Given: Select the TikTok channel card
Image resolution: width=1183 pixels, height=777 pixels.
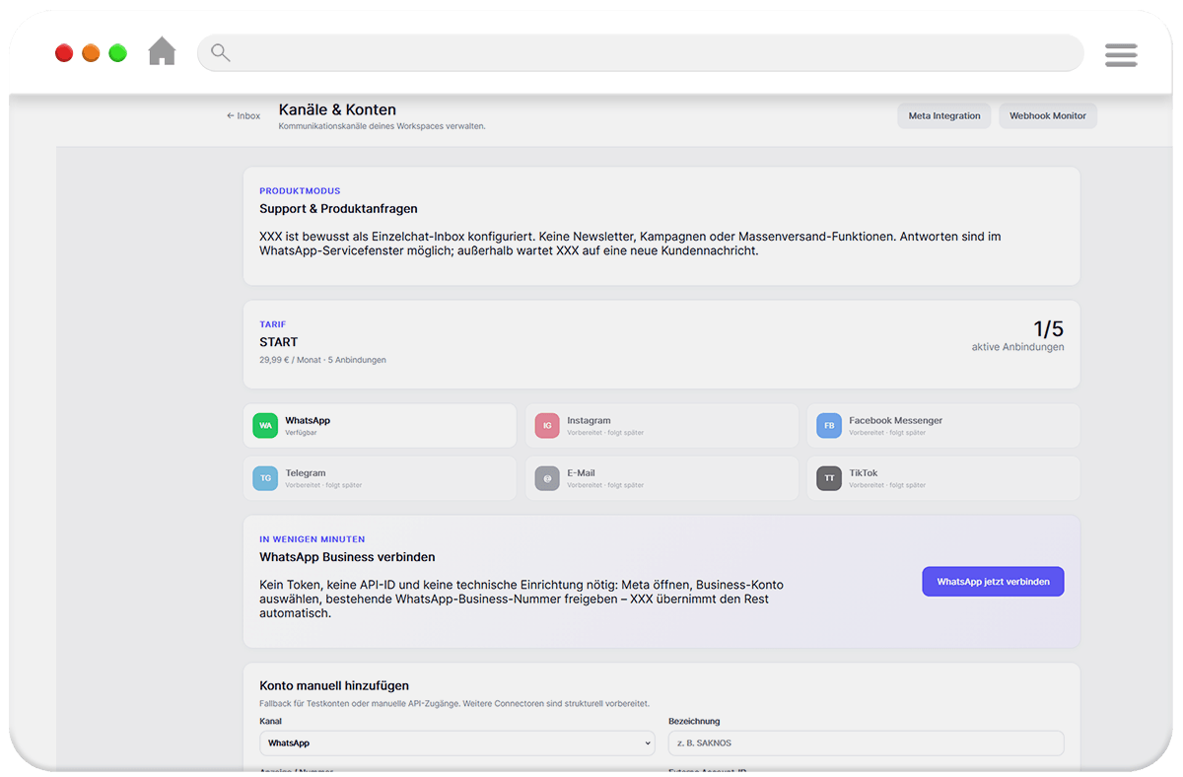Looking at the screenshot, I should pyautogui.click(x=943, y=478).
